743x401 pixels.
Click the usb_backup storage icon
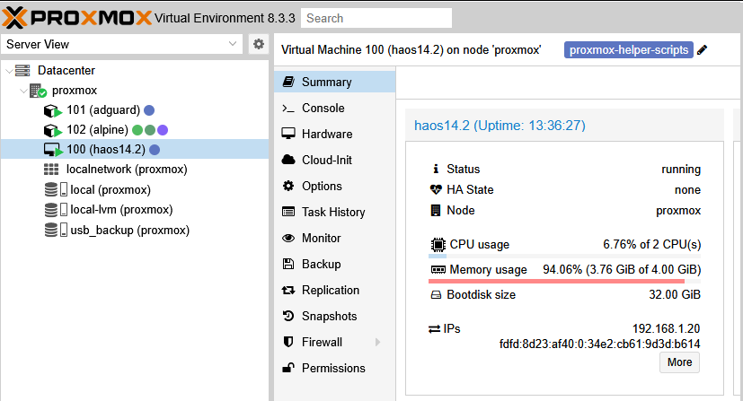[52, 230]
